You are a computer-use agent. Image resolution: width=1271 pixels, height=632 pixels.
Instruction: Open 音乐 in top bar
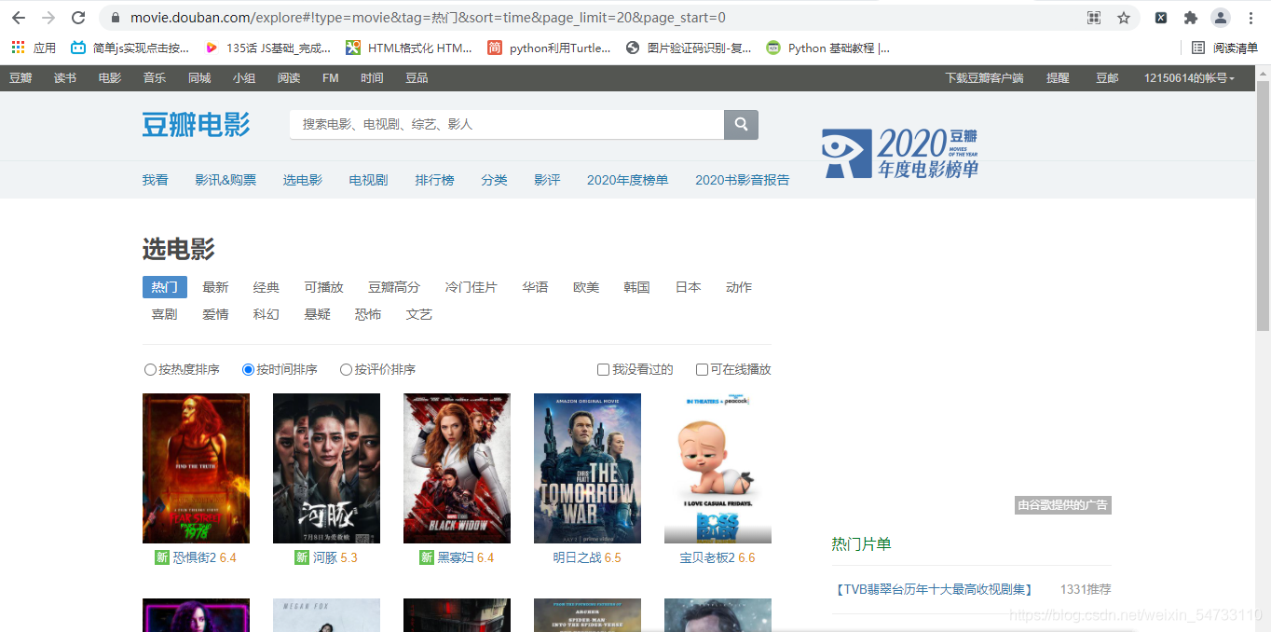point(155,77)
